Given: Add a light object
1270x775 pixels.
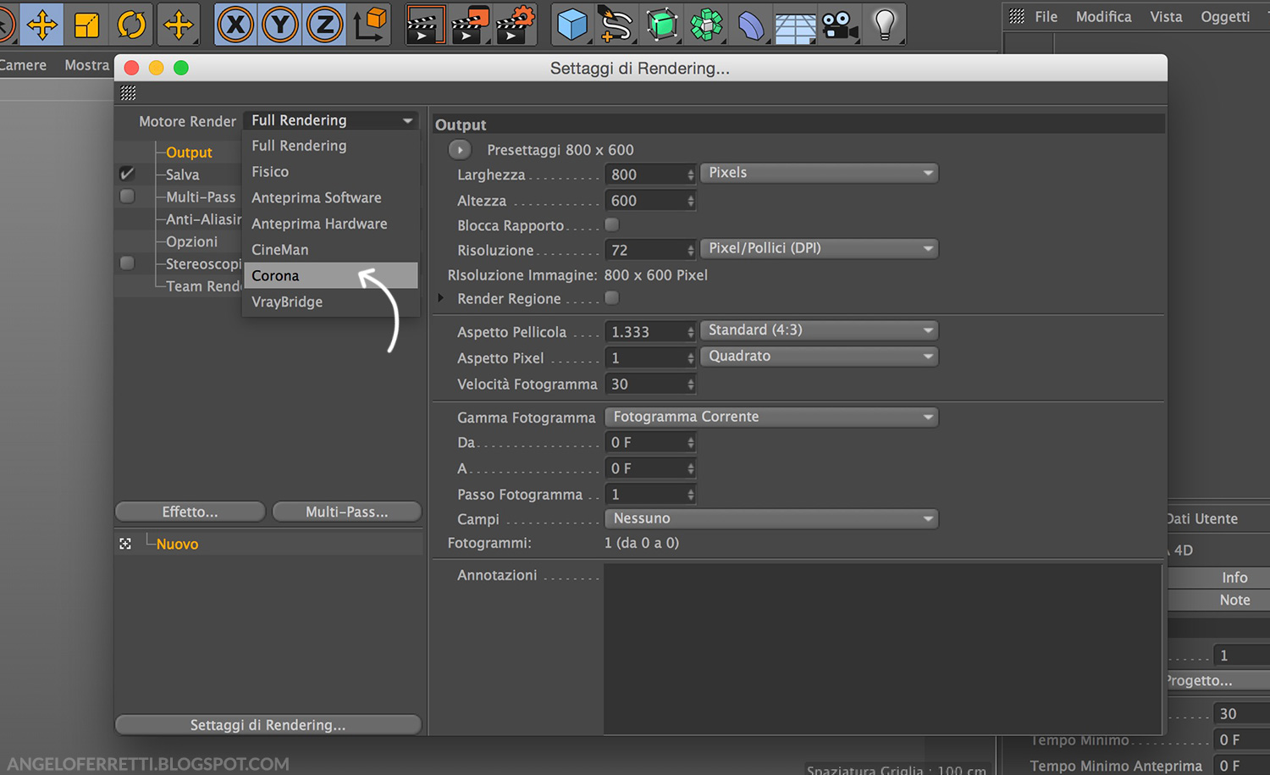Looking at the screenshot, I should (885, 25).
